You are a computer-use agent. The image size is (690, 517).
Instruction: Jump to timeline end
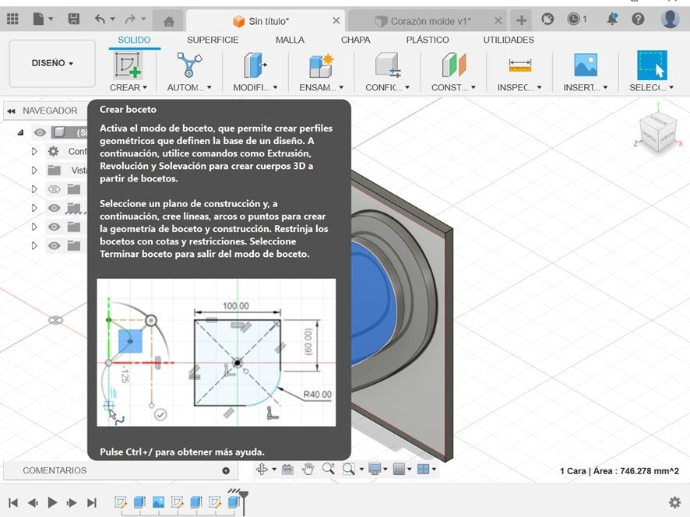92,502
